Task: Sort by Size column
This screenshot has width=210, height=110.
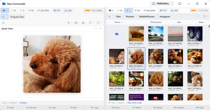Action: (x=179, y=22)
